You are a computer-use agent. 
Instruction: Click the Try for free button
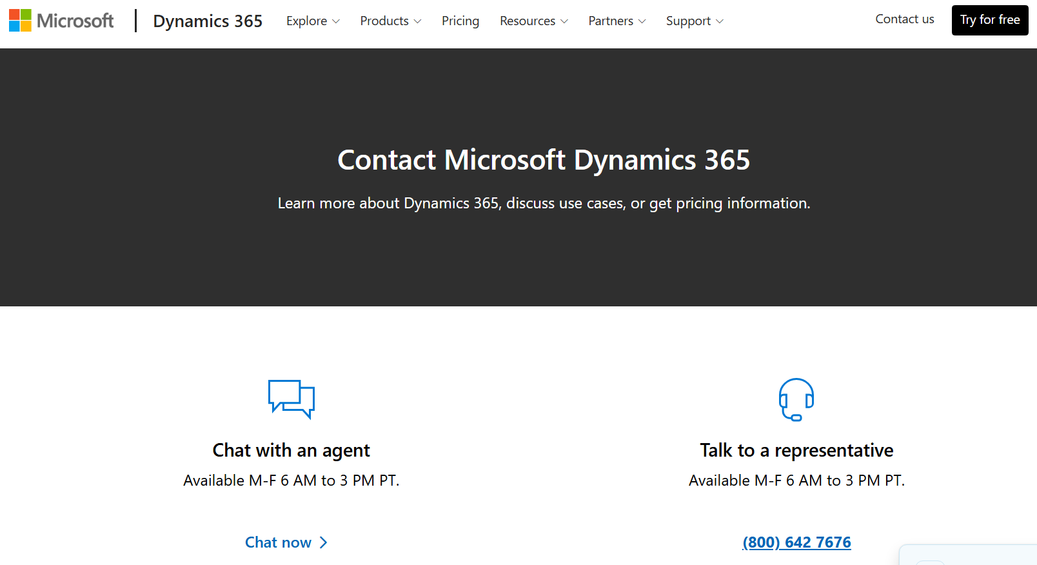(990, 20)
